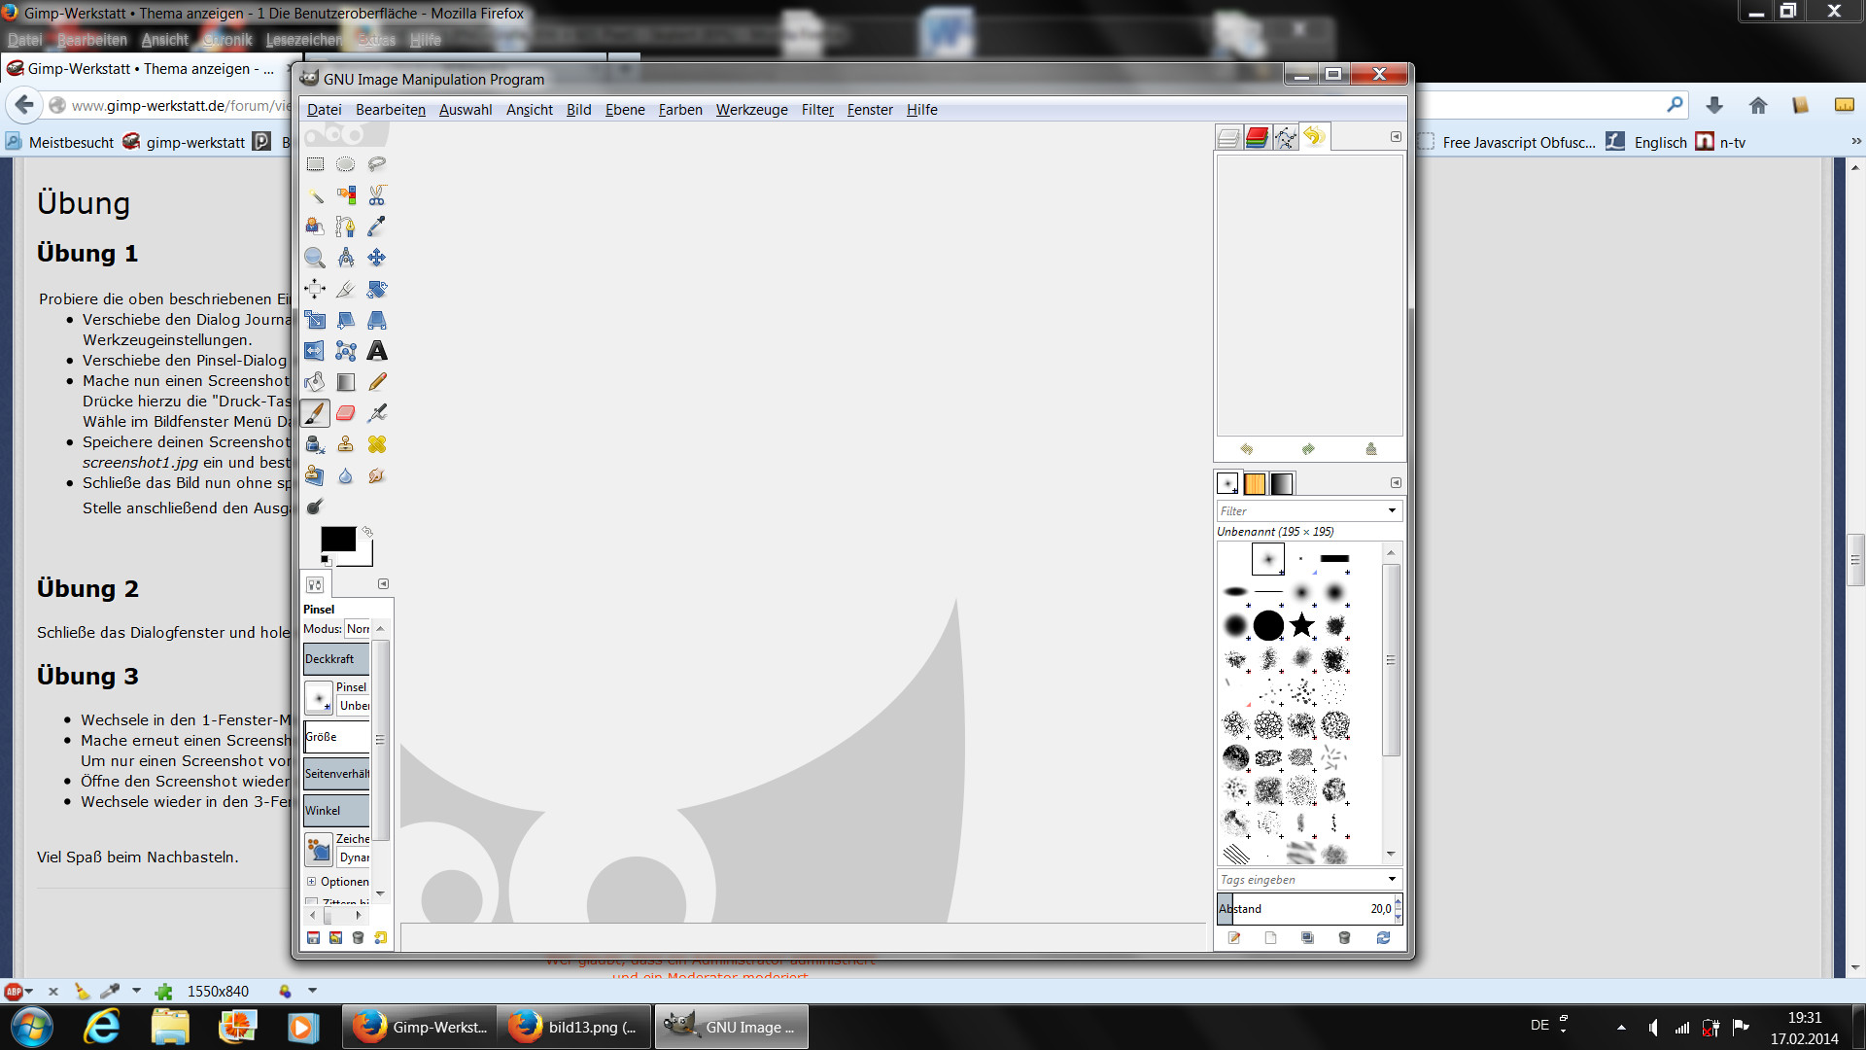Image resolution: width=1866 pixels, height=1050 pixels.
Task: Switch to the Channels tab
Action: pos(1256,137)
